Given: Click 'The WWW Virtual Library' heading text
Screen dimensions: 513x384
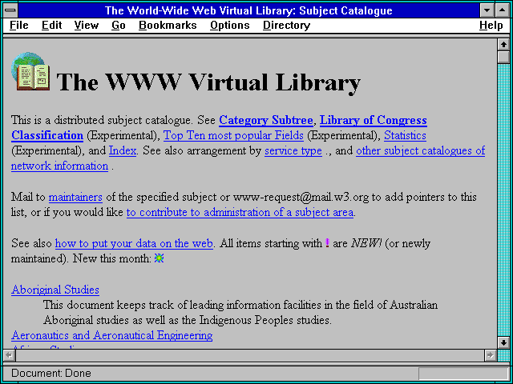Looking at the screenshot, I should [208, 82].
